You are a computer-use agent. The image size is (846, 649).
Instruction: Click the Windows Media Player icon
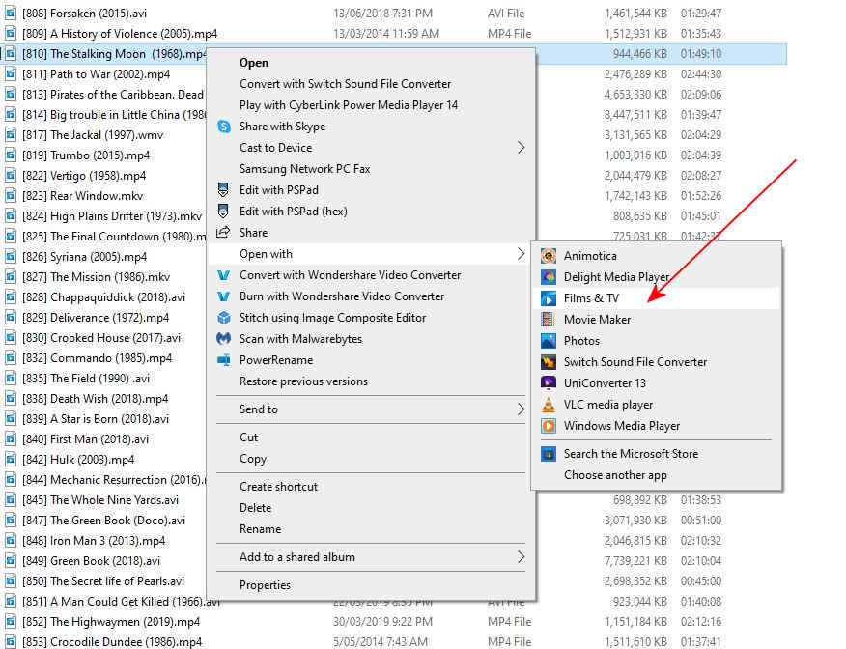click(549, 426)
